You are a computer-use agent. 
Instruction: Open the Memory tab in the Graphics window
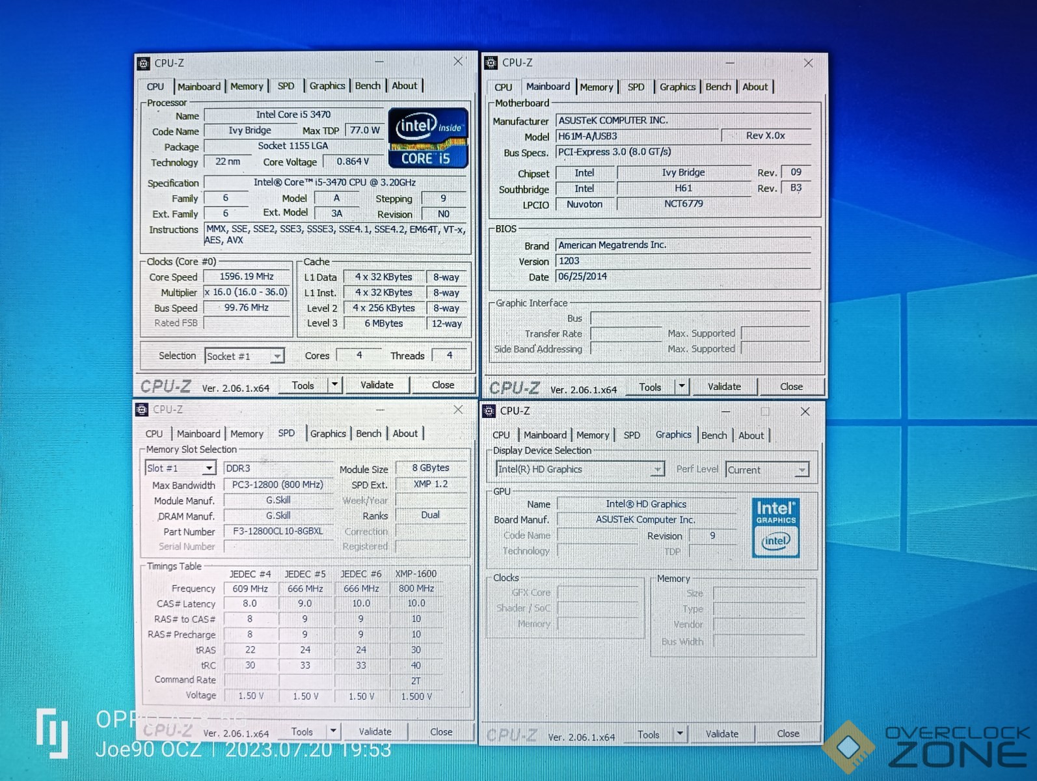593,435
